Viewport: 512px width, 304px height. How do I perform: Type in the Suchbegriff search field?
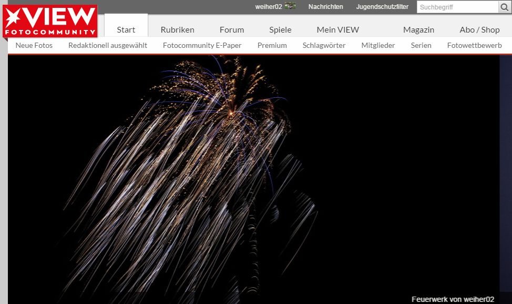457,7
